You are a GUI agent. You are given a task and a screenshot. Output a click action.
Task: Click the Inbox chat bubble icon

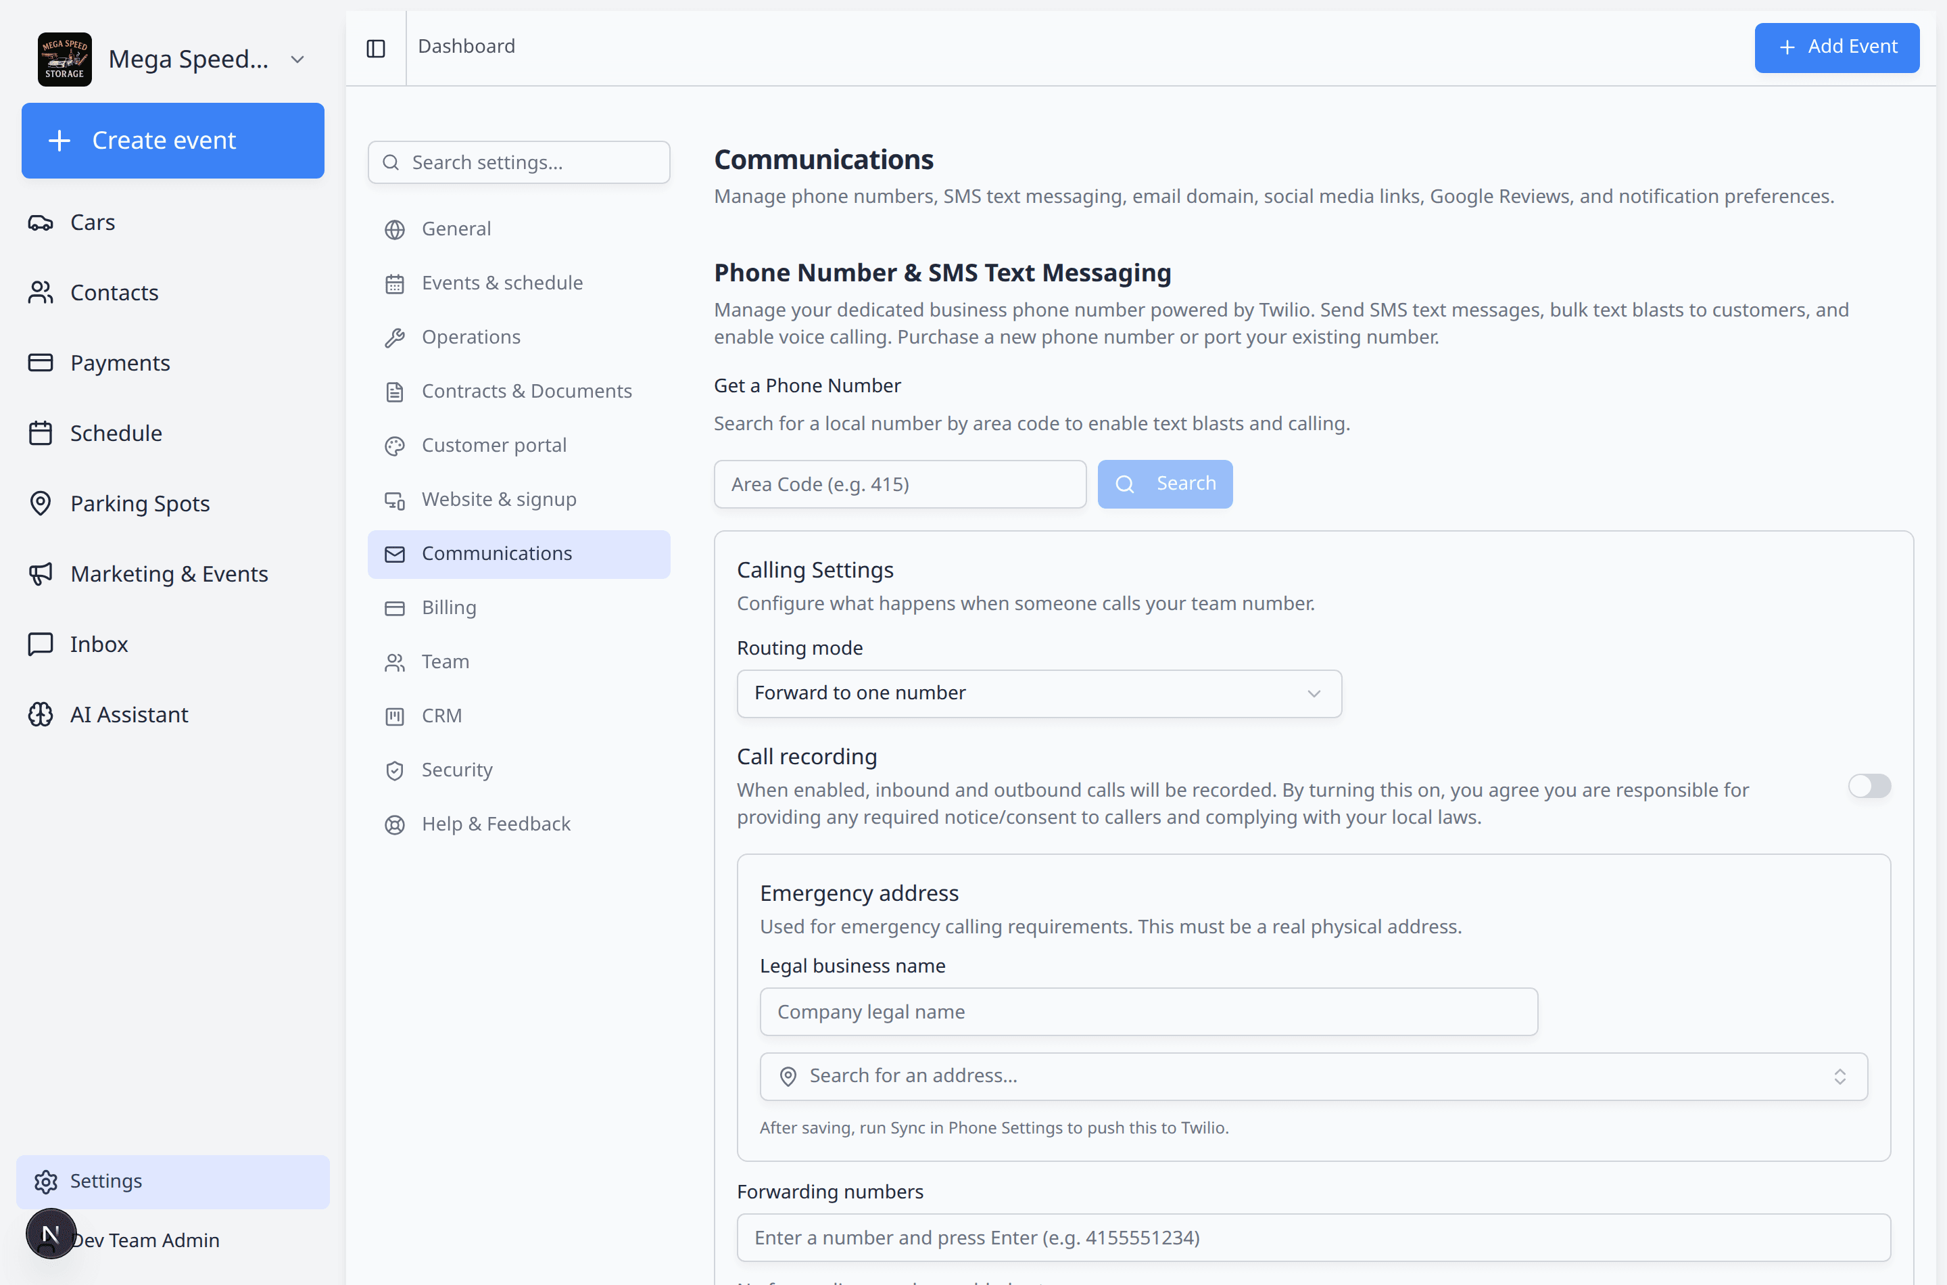coord(40,644)
